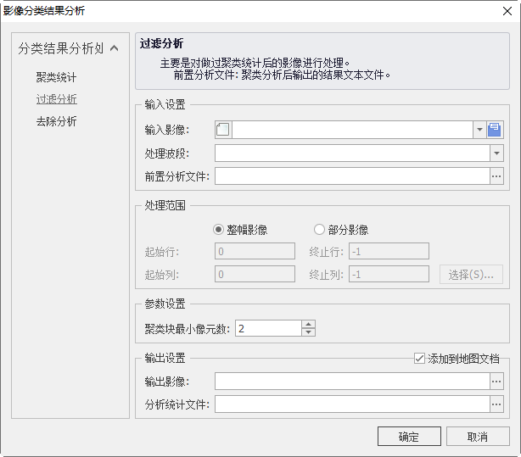
Task: Decrease 聚类块最小像元数 with down arrow
Action: click(308, 332)
